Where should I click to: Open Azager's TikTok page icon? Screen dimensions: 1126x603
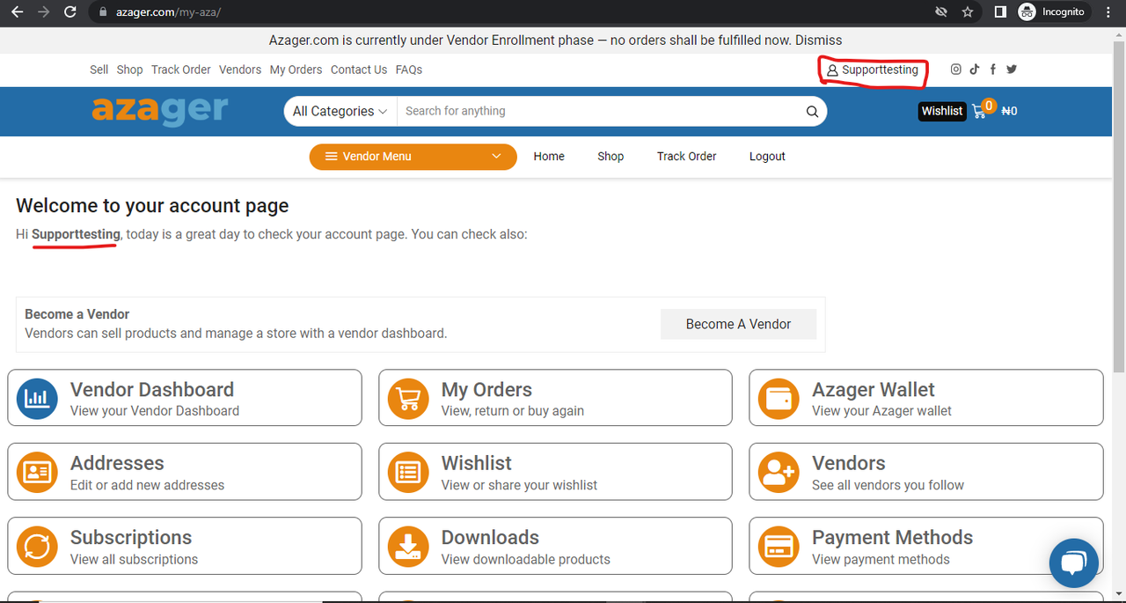point(975,70)
